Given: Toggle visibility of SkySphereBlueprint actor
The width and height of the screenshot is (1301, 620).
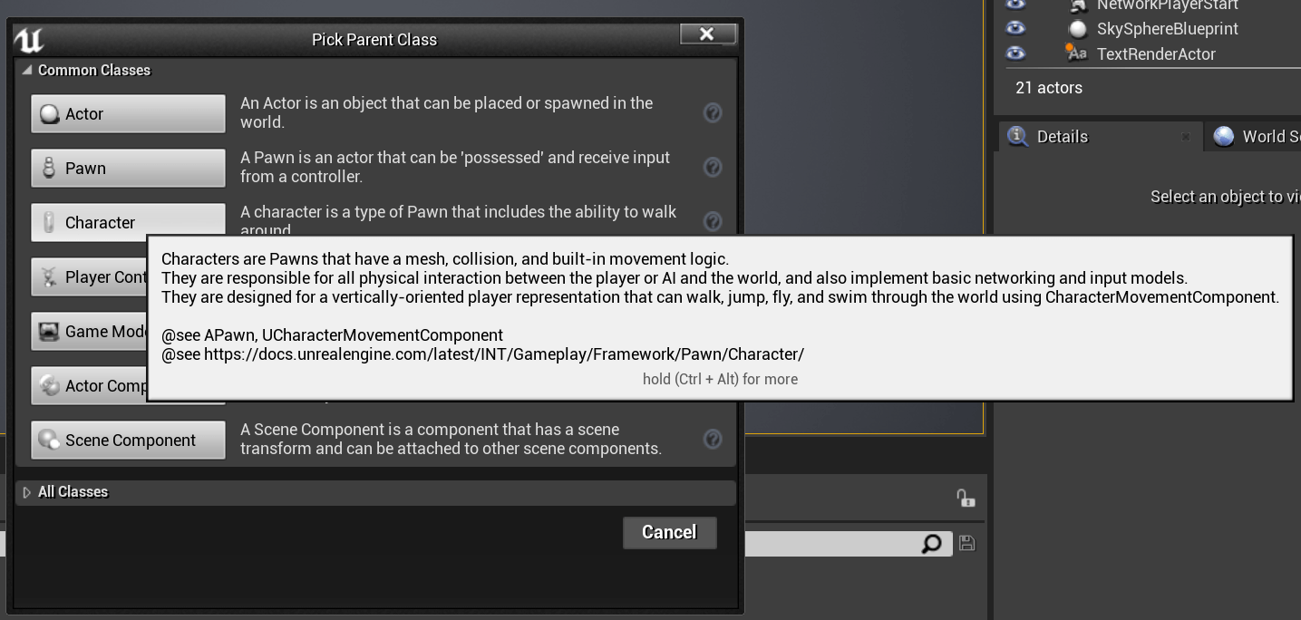Looking at the screenshot, I should 1015,28.
